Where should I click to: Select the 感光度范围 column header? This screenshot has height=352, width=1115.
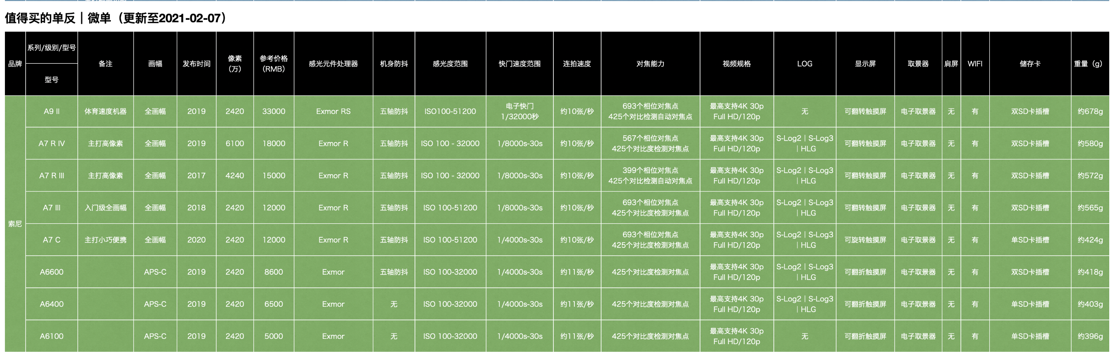[x=450, y=63]
